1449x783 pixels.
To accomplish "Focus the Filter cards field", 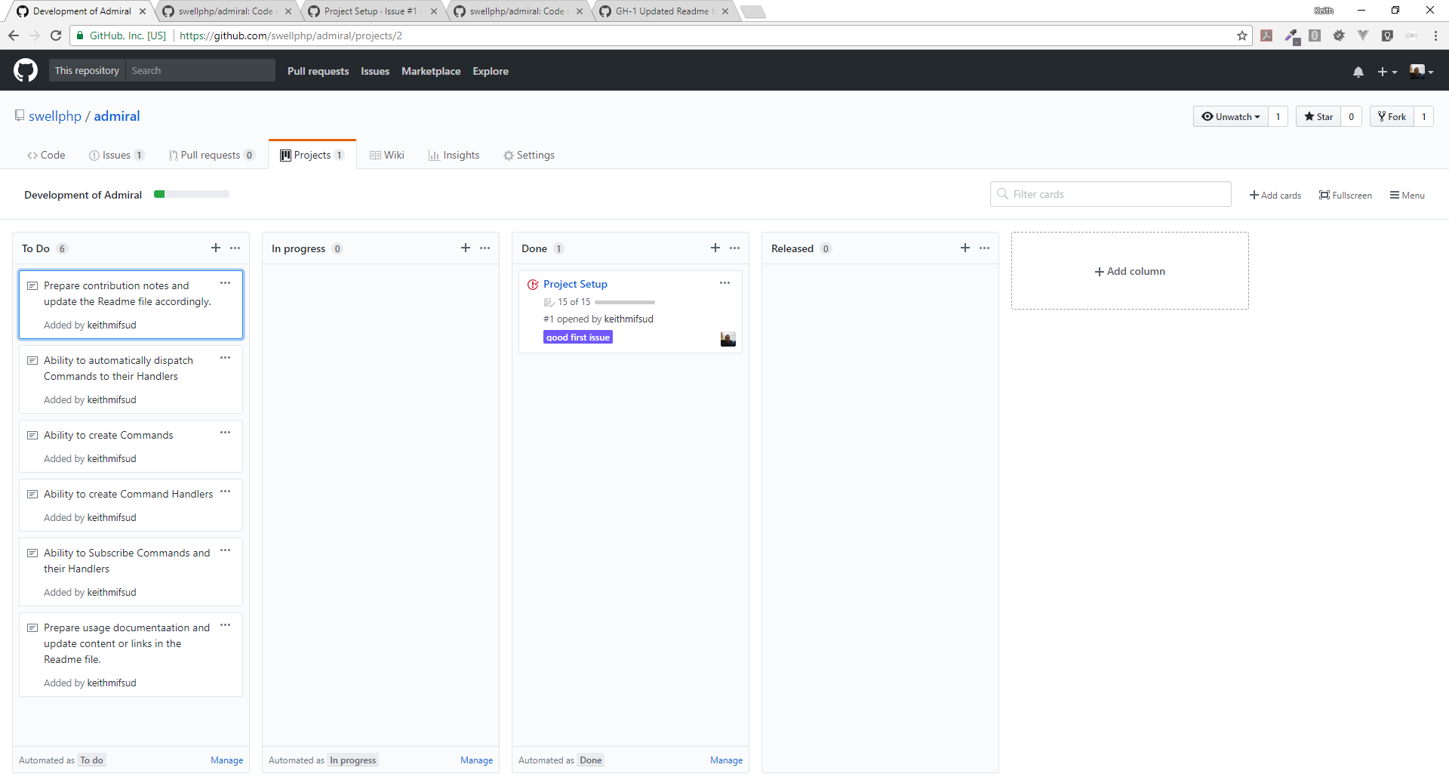I will 1111,194.
